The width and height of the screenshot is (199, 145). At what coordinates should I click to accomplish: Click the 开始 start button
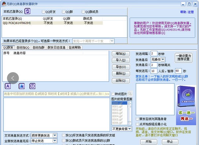tap(148, 141)
